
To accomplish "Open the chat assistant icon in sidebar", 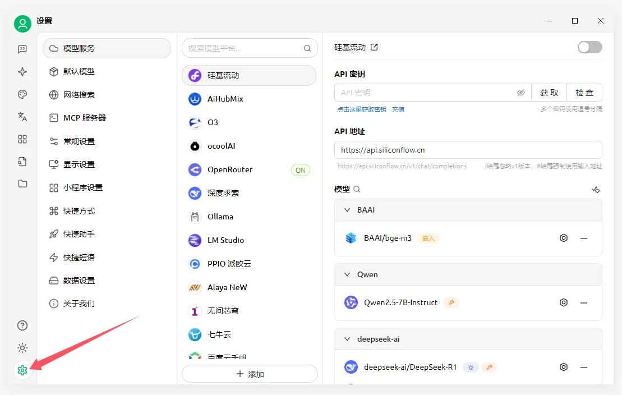I will tap(22, 49).
